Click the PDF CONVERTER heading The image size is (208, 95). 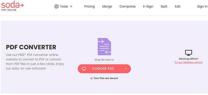click(31, 47)
